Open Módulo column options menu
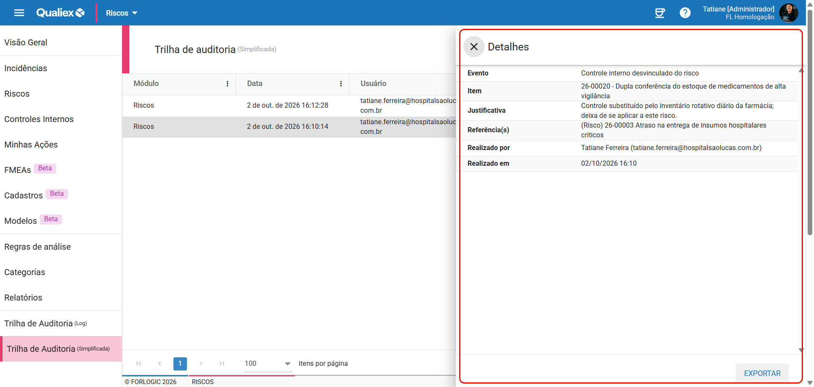This screenshot has height=387, width=814. (228, 84)
